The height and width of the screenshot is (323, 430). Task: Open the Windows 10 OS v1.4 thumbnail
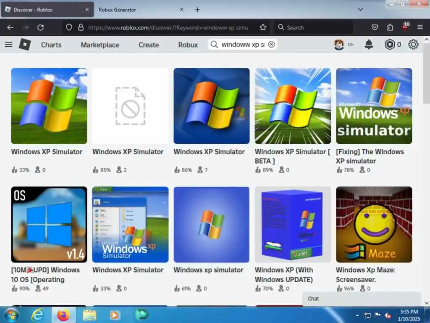pyautogui.click(x=49, y=225)
